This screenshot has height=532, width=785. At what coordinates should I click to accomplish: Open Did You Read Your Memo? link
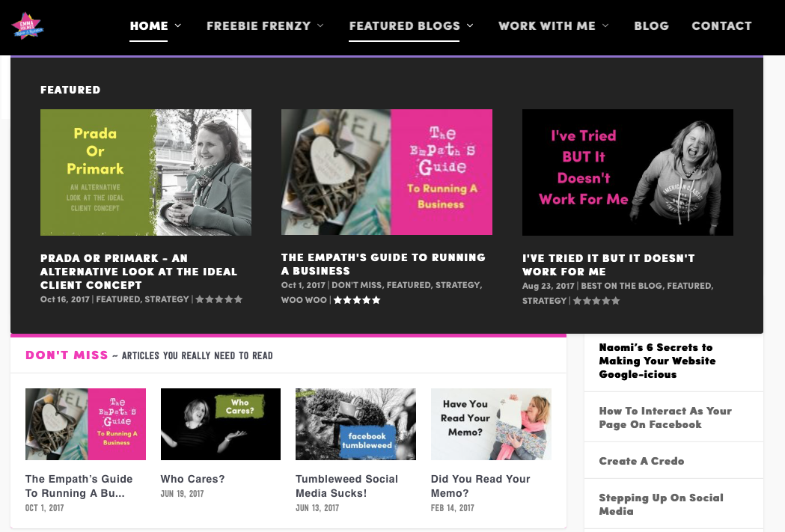[x=480, y=486]
